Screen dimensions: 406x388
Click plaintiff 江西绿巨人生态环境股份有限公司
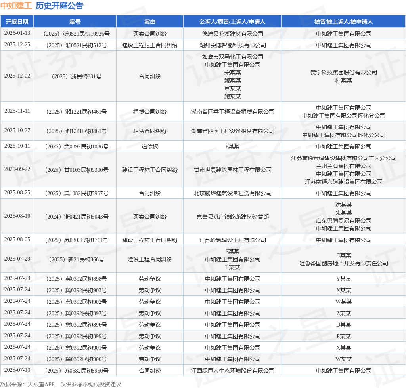pyautogui.click(x=232, y=371)
